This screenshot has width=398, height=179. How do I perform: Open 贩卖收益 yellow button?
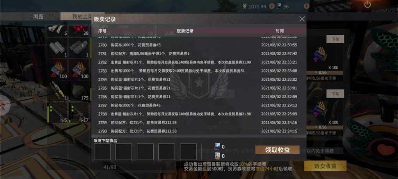pos(325,166)
